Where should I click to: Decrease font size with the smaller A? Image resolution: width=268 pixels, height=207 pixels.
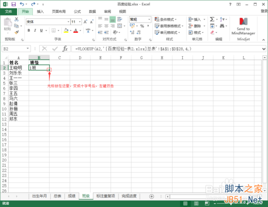(92, 22)
